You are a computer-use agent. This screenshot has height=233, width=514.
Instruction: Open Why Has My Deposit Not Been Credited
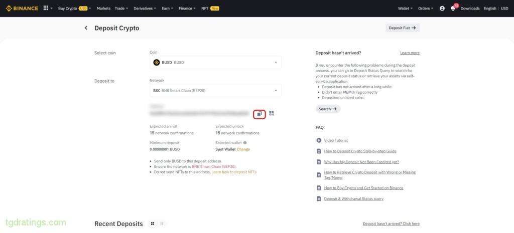(361, 162)
